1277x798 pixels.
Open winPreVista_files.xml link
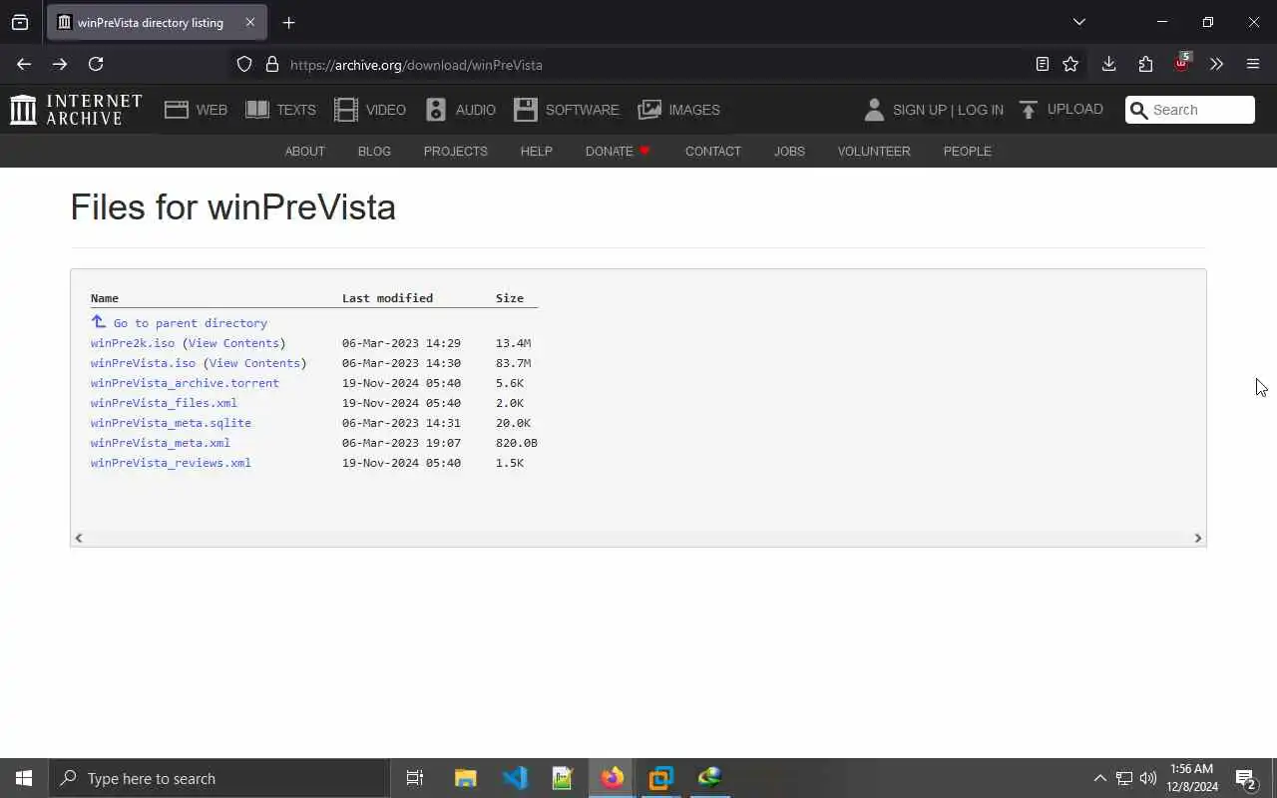coord(164,403)
